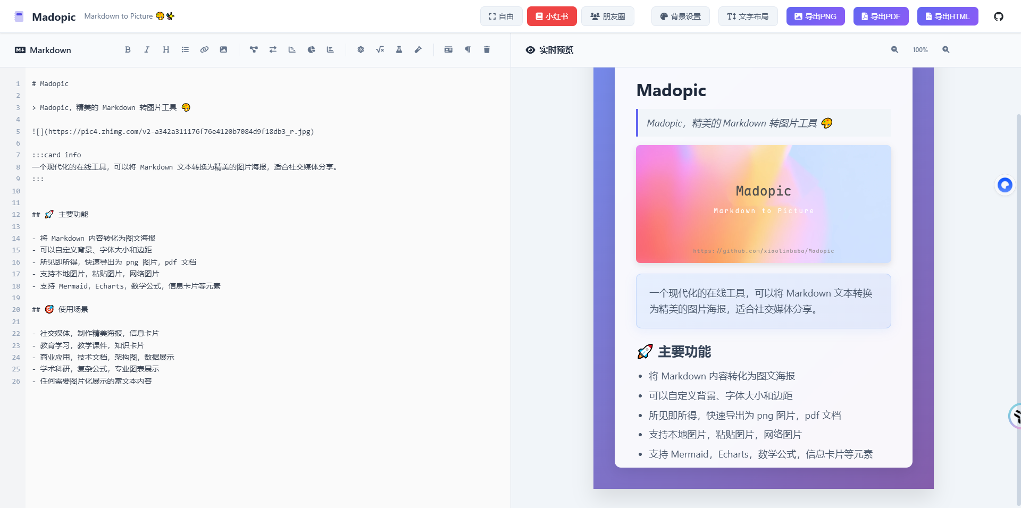Apply italic formatting from toolbar
This screenshot has width=1021, height=508.
click(147, 49)
